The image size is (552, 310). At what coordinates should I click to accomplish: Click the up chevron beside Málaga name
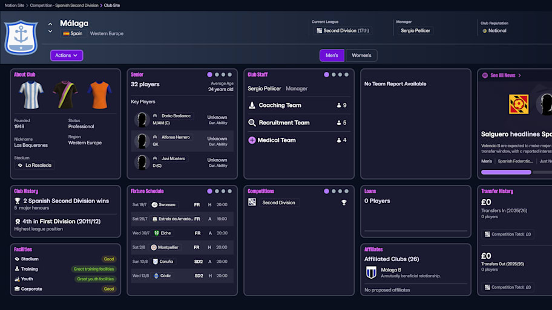pos(50,25)
